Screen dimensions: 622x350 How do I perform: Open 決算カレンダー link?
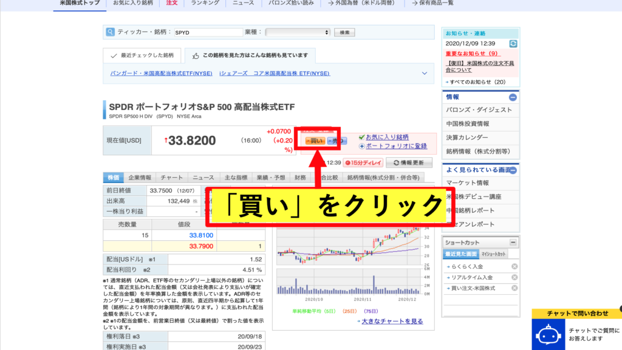[467, 137]
